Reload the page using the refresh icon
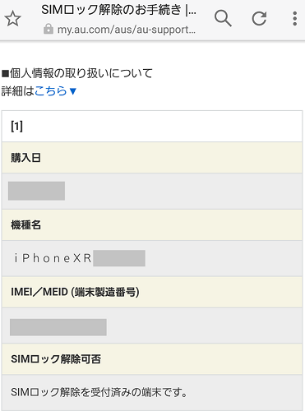305x411 pixels. [259, 18]
